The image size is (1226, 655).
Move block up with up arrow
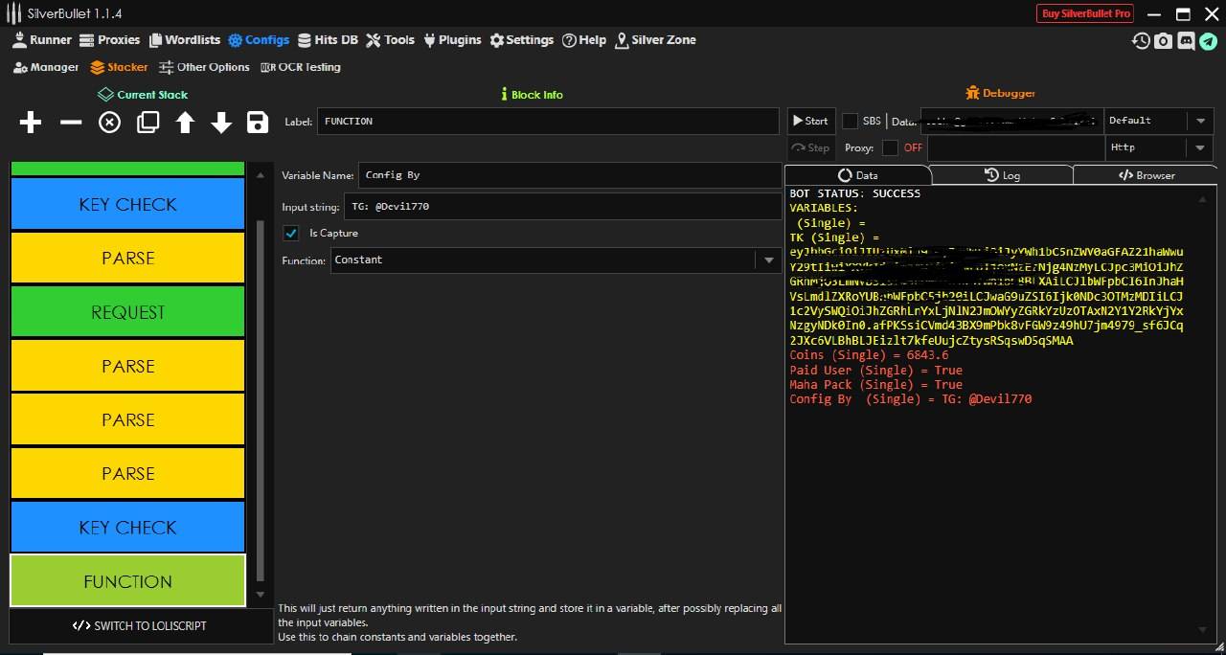click(185, 123)
